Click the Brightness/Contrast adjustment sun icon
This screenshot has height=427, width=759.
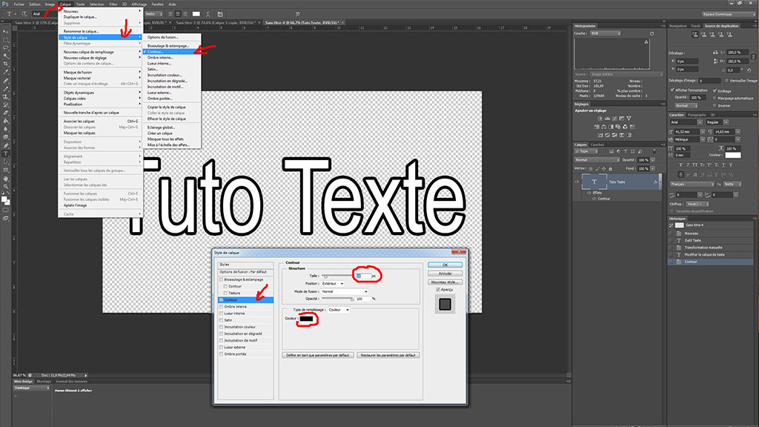[600, 118]
